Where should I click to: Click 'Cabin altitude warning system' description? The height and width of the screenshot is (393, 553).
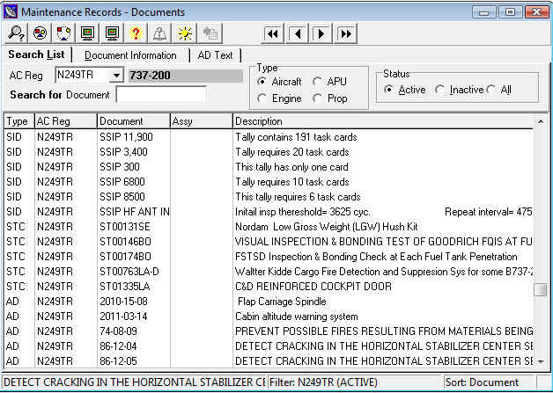tap(297, 317)
